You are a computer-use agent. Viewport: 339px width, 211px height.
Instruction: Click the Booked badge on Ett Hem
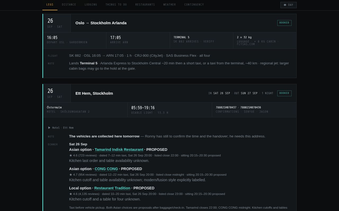point(284,93)
